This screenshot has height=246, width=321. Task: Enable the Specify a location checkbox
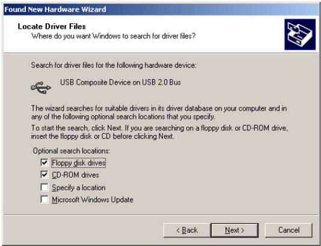click(x=44, y=187)
